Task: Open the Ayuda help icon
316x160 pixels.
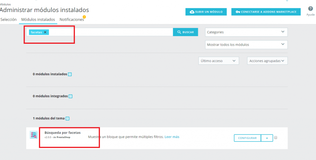Action: coord(310,9)
